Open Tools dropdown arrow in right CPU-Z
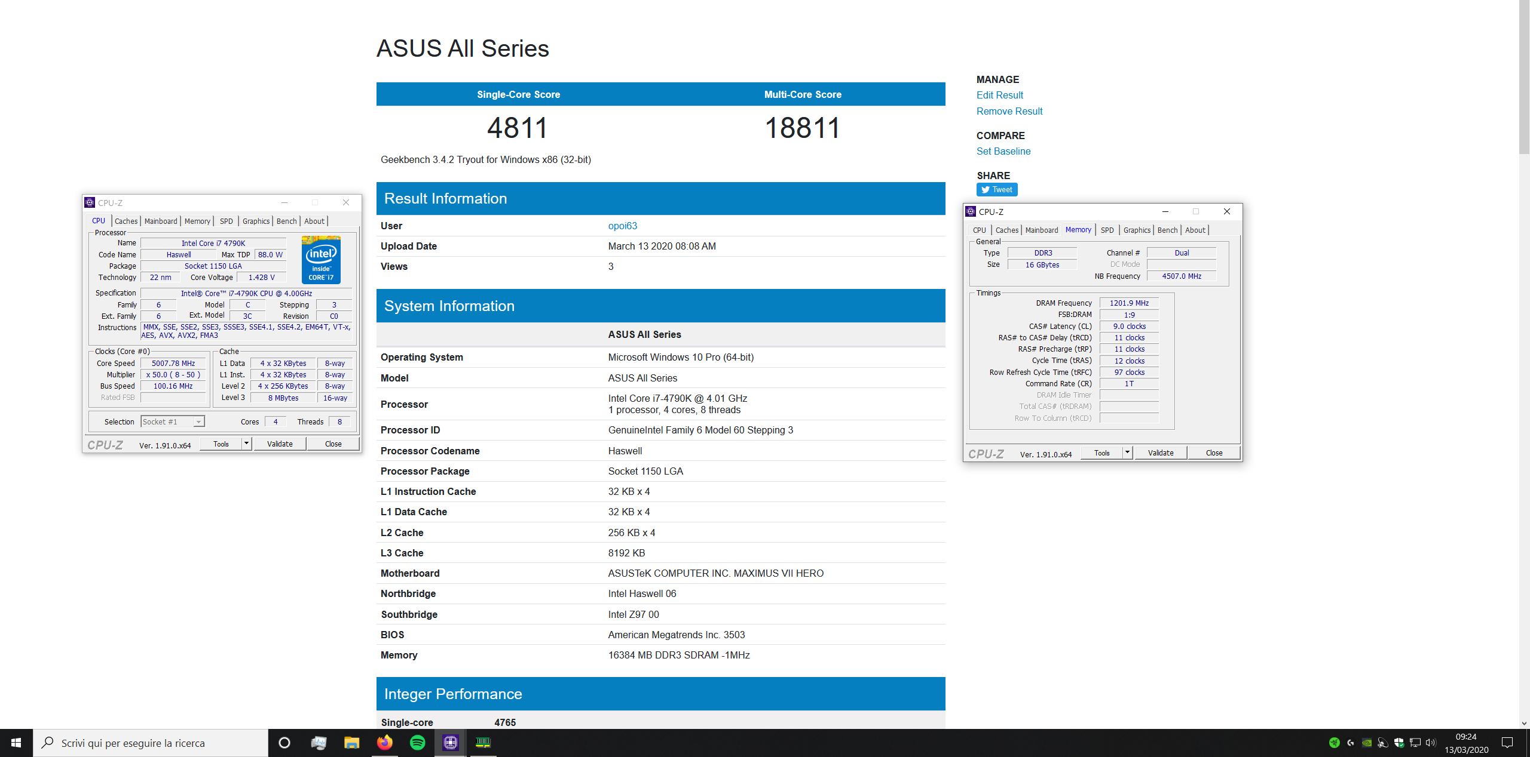Viewport: 1530px width, 757px height. pyautogui.click(x=1127, y=453)
